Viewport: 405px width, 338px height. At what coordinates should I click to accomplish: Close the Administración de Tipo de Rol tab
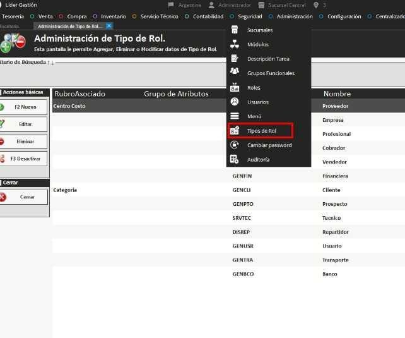click(109, 26)
